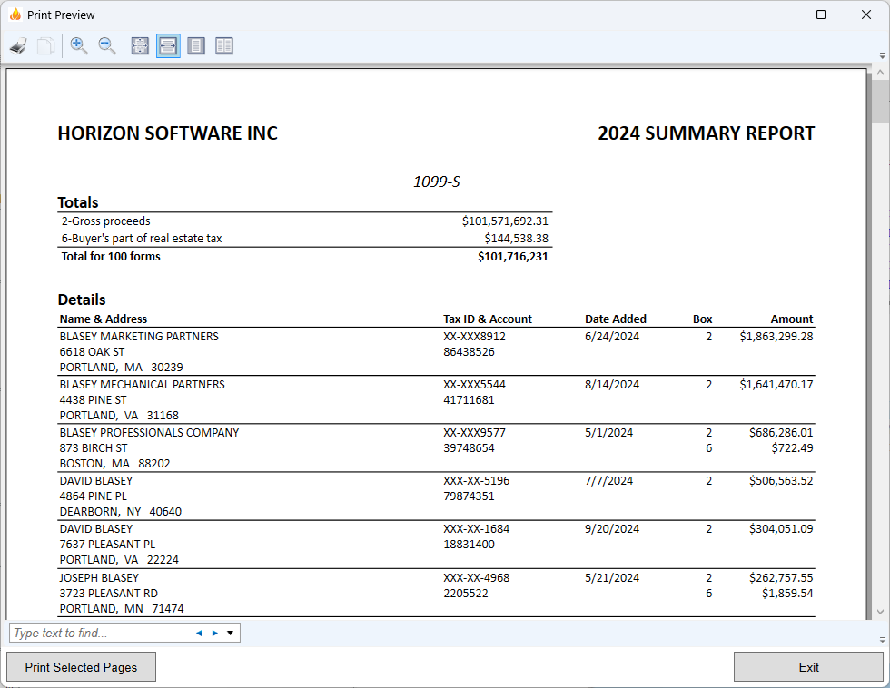Click the tax ID XX-XXX8912
This screenshot has height=688, width=890.
point(474,337)
